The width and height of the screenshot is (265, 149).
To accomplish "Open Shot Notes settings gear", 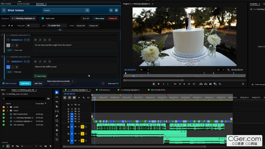I will pyautogui.click(x=116, y=10).
